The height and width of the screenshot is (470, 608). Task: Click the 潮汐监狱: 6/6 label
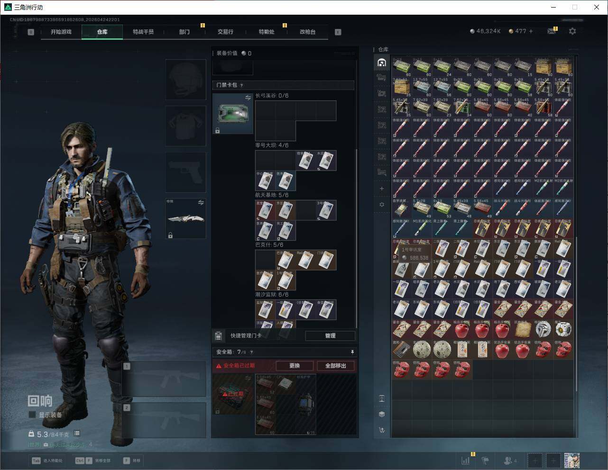coord(272,294)
